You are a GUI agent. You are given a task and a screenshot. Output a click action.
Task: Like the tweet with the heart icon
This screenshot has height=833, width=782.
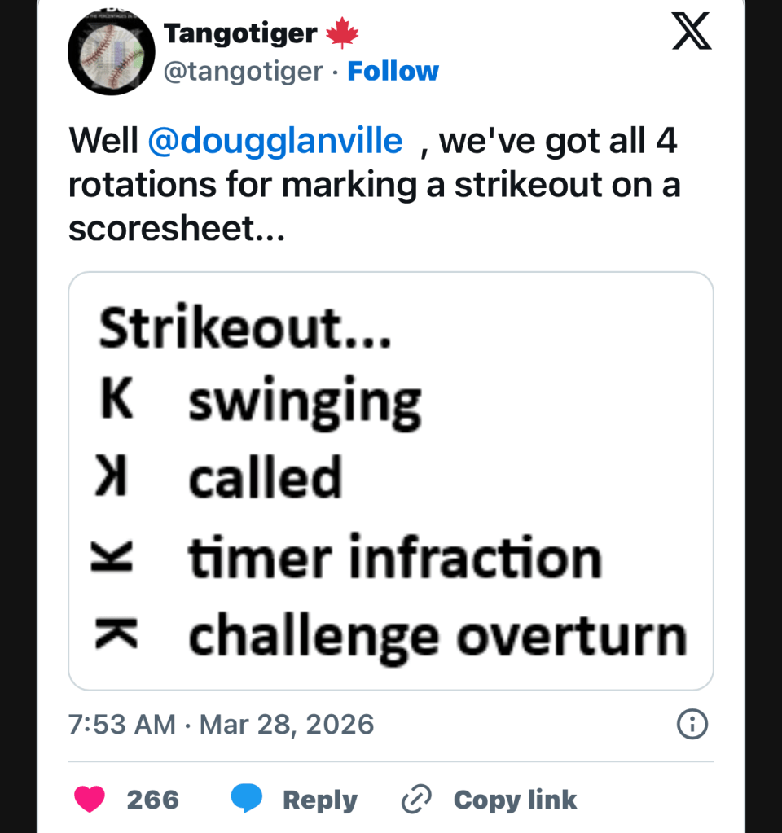coord(90,800)
